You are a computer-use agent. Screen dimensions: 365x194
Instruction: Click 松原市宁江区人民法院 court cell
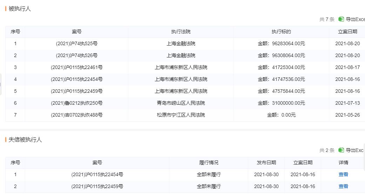tap(181, 115)
